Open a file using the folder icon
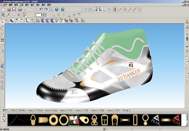 pos(9,9)
